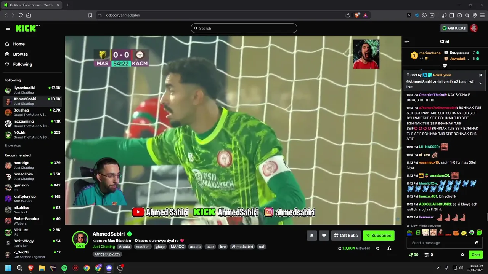Click the Gift Subs button
The width and height of the screenshot is (488, 274).
346,236
